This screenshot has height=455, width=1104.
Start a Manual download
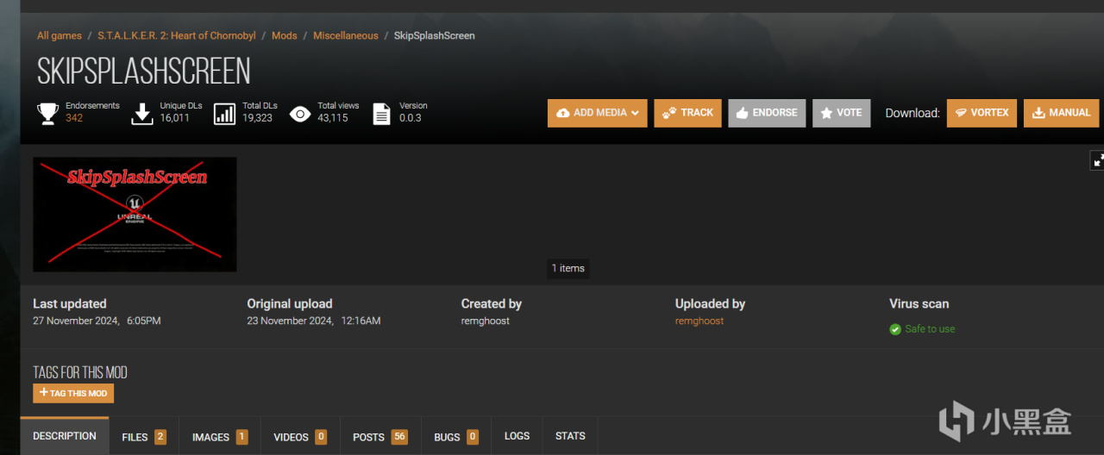coord(1061,113)
